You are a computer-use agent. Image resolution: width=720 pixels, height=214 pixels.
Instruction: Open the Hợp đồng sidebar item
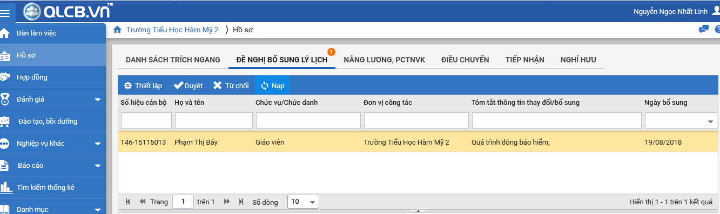tap(52, 77)
